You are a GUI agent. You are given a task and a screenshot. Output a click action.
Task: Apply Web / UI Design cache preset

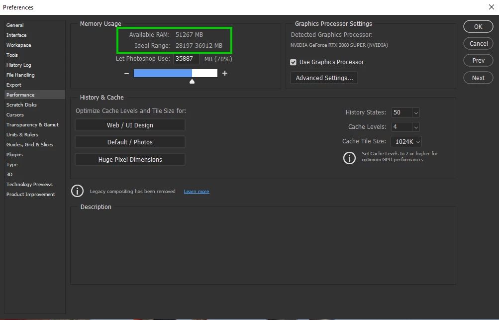(130, 125)
